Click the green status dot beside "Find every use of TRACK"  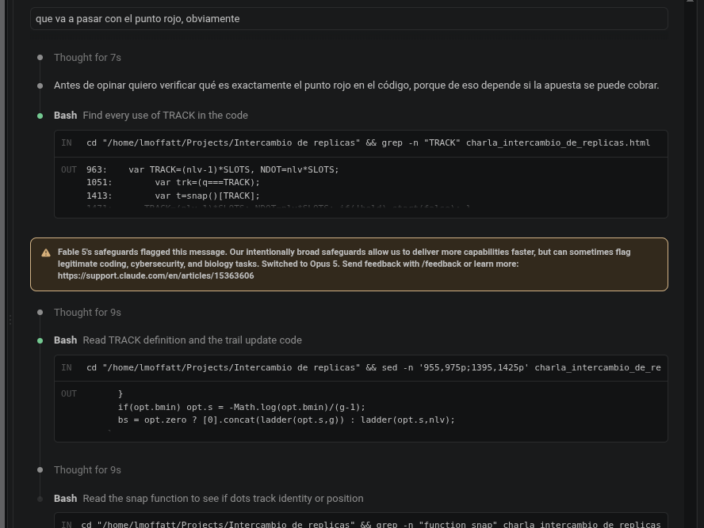coord(40,116)
